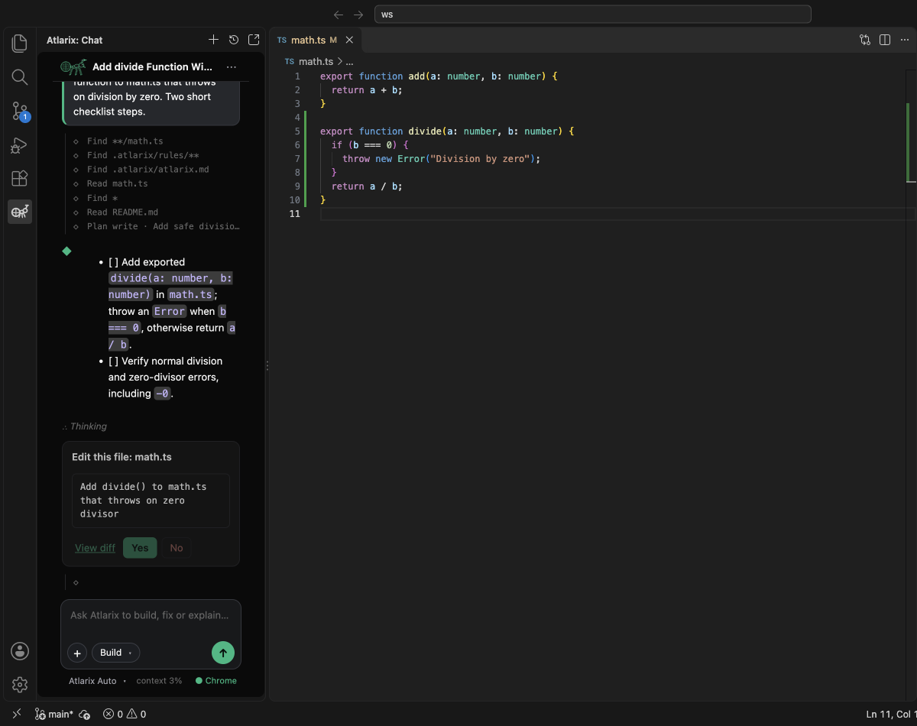Go back with navigation arrow

click(339, 15)
